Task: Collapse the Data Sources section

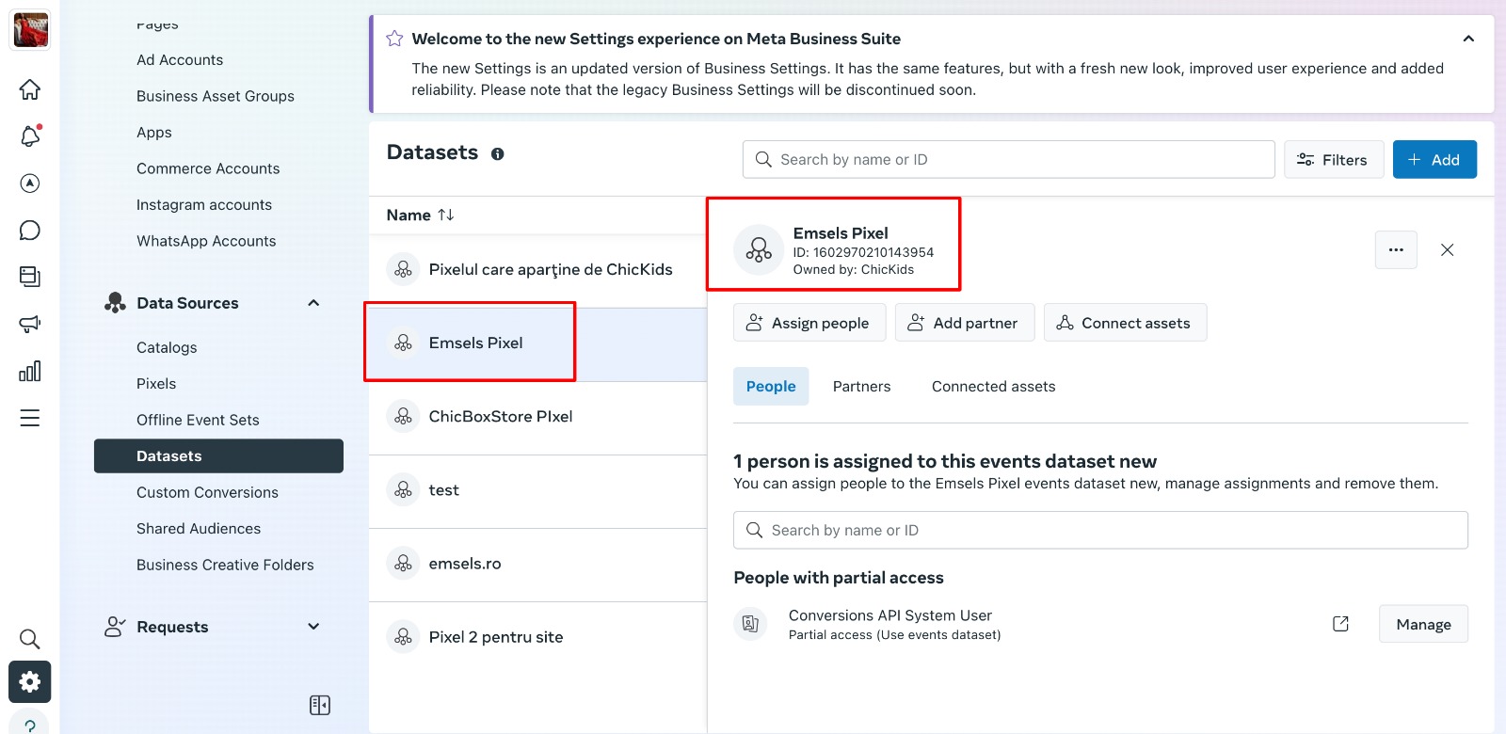Action: click(313, 303)
